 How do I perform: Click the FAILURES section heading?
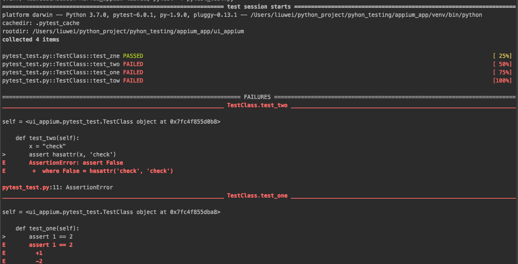257,97
